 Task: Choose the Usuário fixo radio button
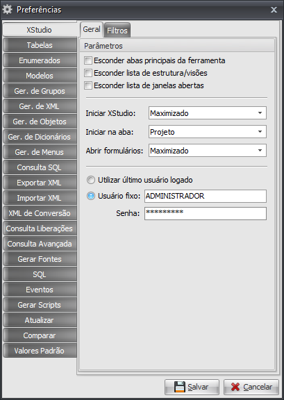(90, 196)
